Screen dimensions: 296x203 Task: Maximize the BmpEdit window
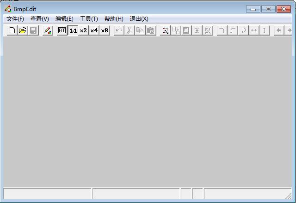(268, 9)
